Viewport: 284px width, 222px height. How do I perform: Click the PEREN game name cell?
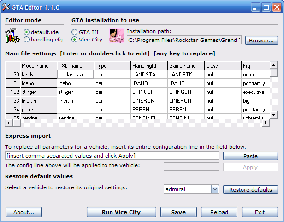(186, 110)
